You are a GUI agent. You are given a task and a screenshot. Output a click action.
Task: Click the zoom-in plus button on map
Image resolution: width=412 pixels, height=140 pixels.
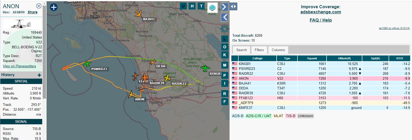click(x=54, y=7)
